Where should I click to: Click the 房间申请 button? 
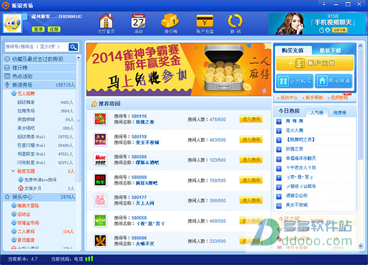(334, 81)
